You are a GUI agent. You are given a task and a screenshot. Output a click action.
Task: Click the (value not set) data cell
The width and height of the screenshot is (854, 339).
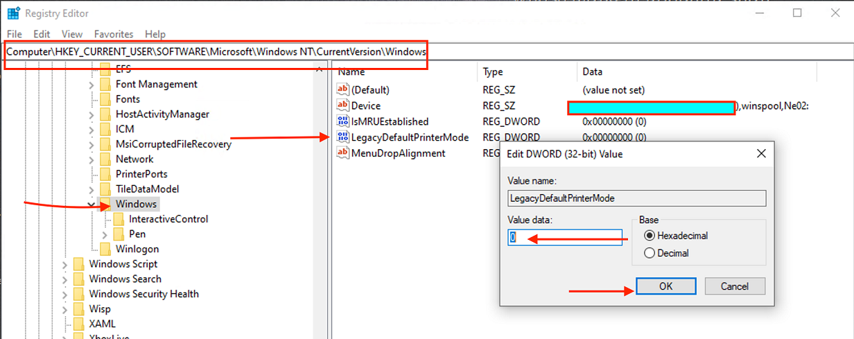pos(615,89)
